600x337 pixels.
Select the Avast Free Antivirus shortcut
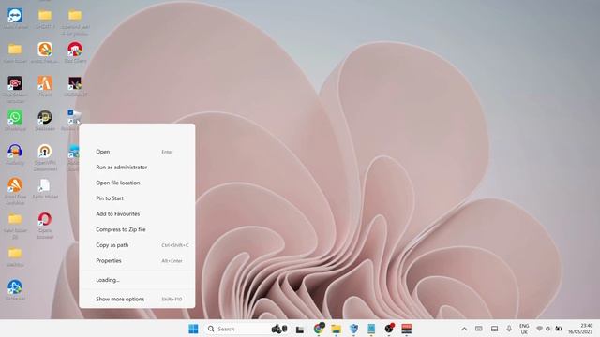click(15, 185)
